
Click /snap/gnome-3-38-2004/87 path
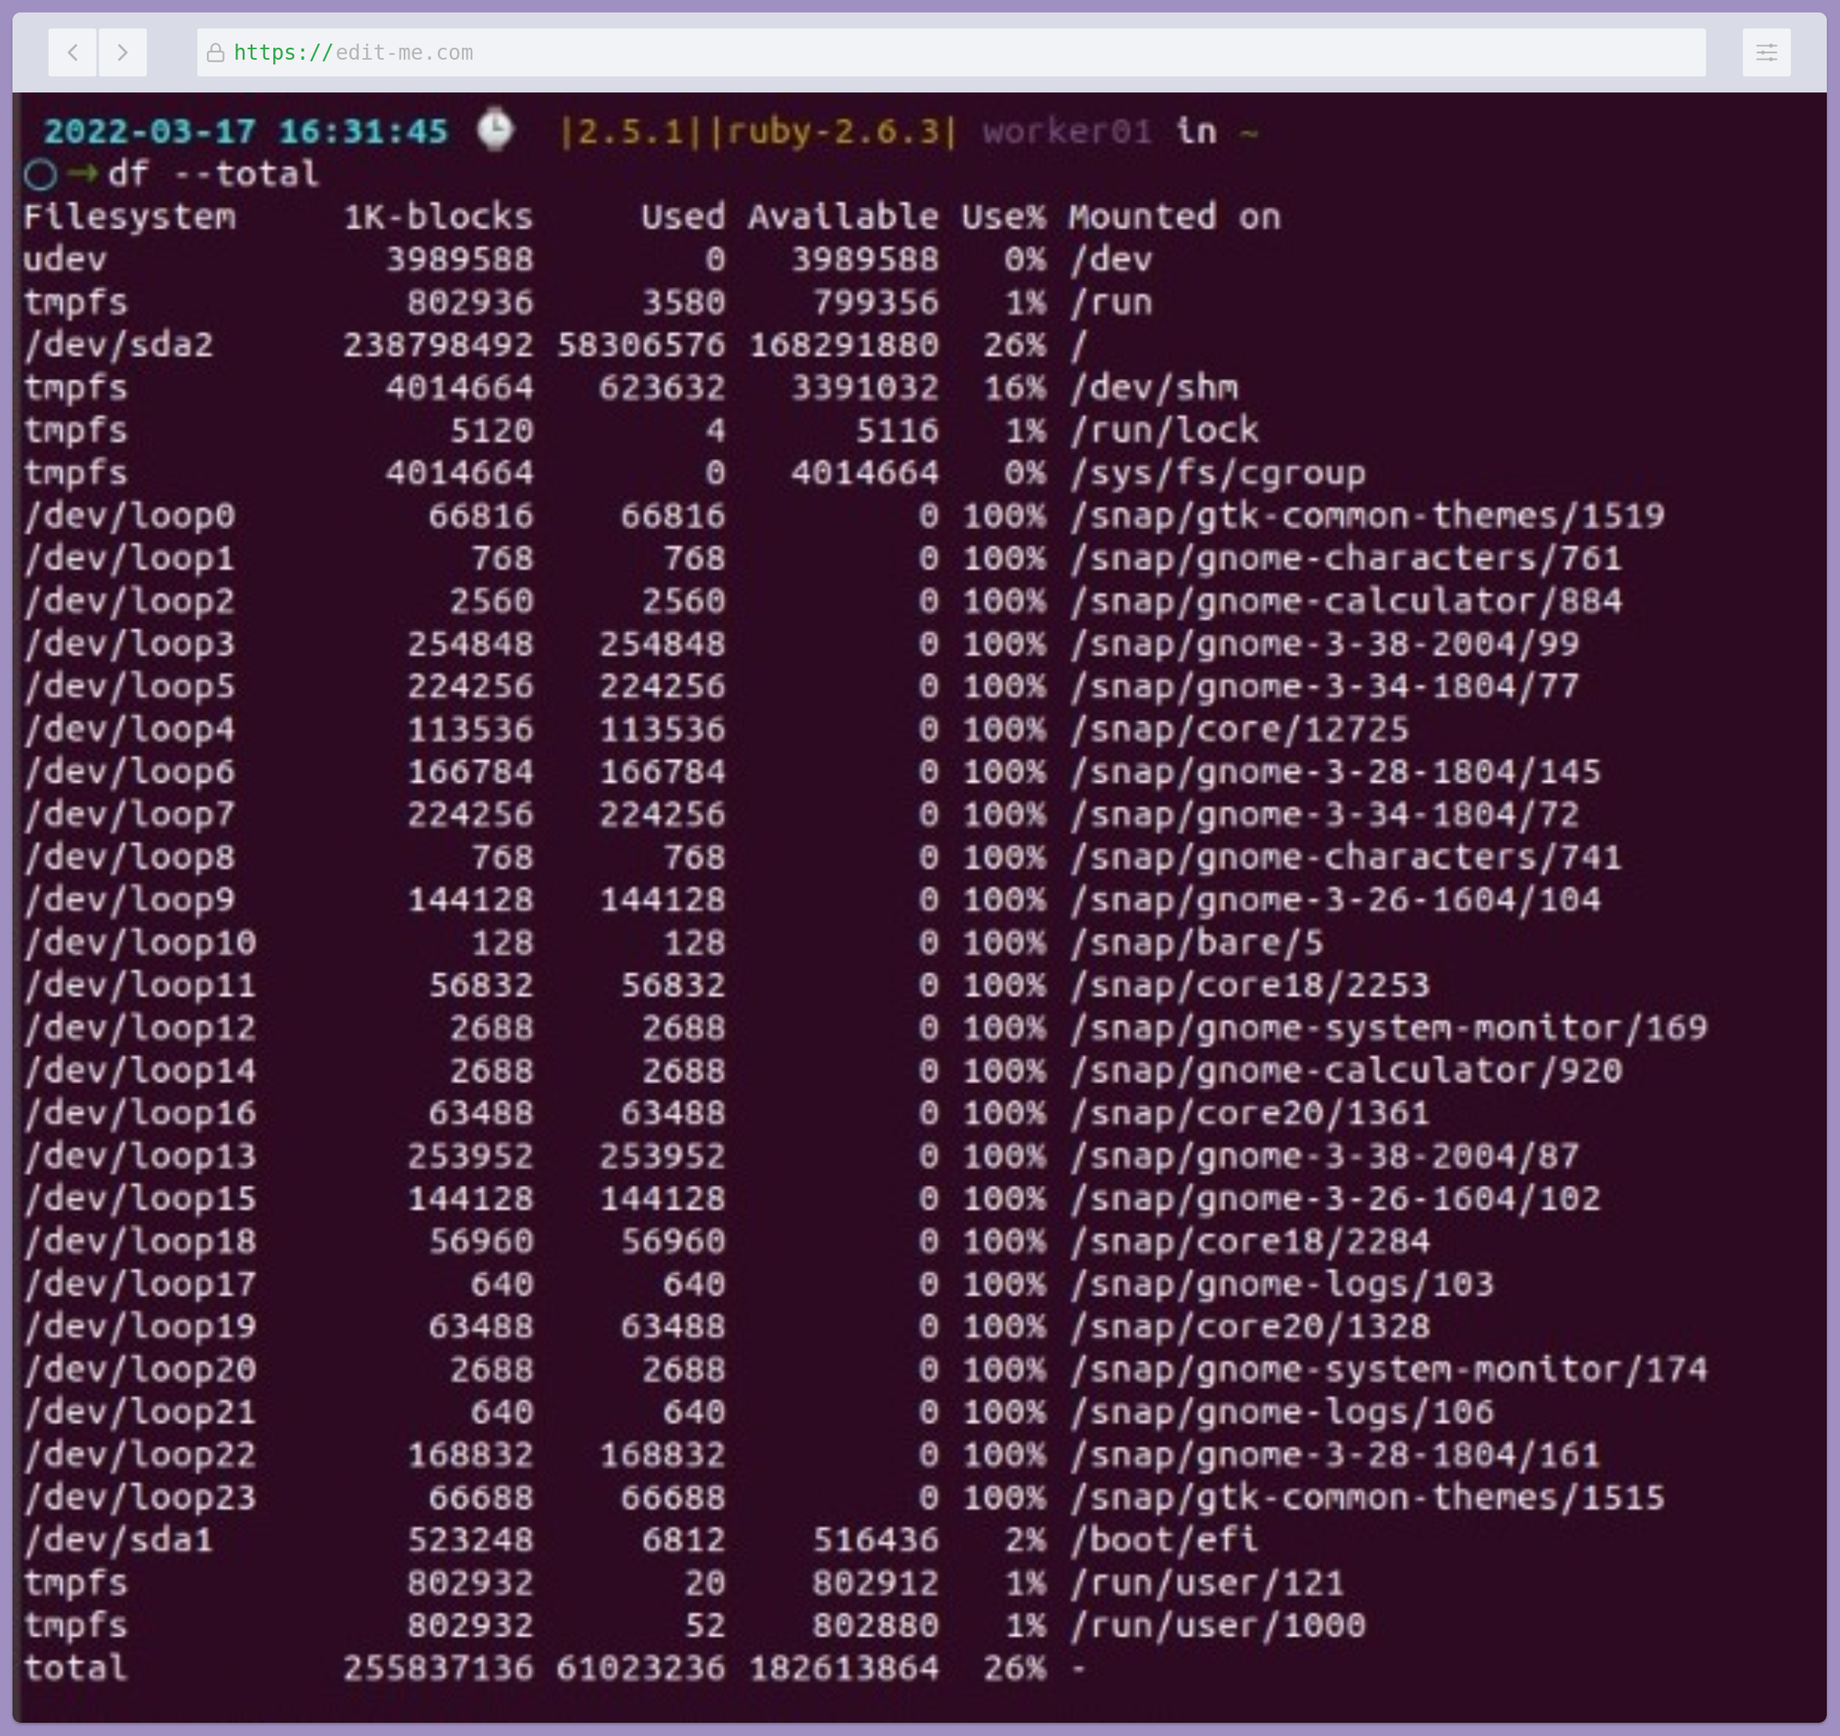tap(1325, 1155)
